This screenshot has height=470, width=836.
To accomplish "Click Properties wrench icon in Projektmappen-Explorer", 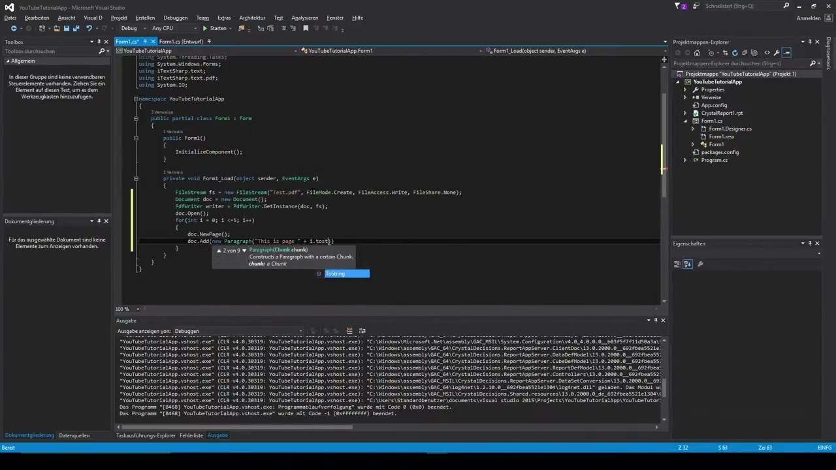I will pyautogui.click(x=777, y=53).
